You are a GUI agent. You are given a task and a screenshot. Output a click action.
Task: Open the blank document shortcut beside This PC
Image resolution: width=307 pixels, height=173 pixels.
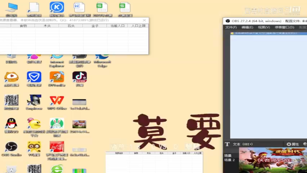pos(34,8)
